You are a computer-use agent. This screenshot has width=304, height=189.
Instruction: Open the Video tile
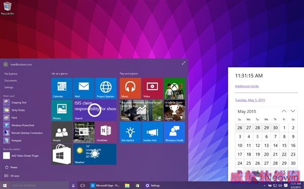(x=153, y=88)
